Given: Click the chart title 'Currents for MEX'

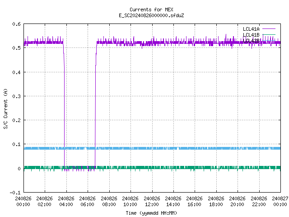Looking at the screenshot, I should [x=151, y=9].
